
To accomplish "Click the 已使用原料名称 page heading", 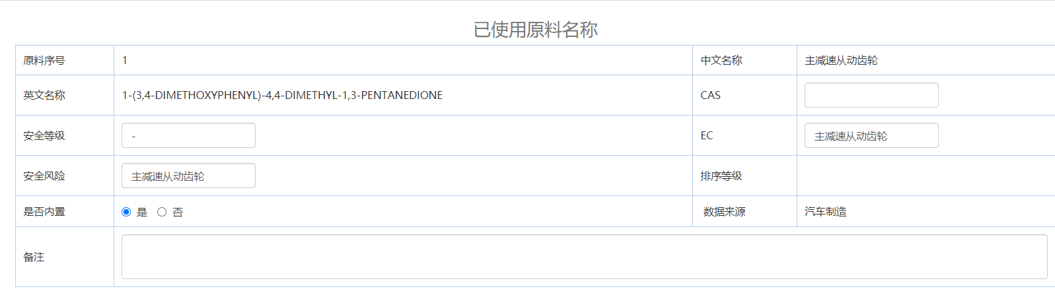I will click(x=535, y=30).
